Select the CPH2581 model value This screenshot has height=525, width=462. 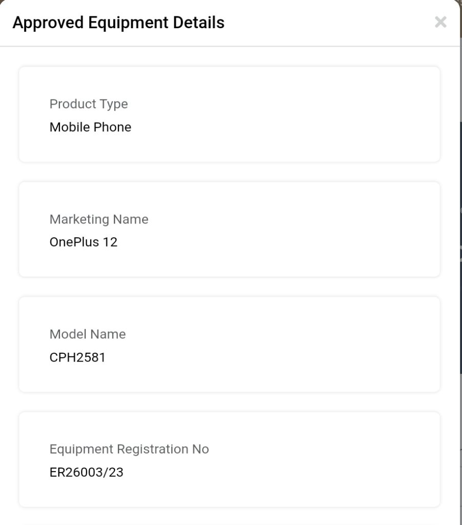tap(77, 357)
